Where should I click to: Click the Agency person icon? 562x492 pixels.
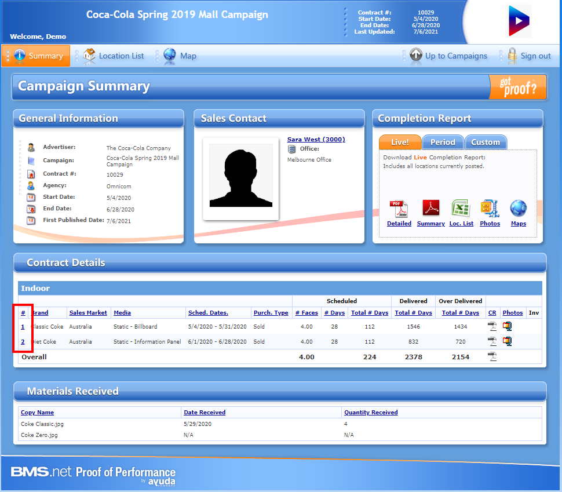31,186
